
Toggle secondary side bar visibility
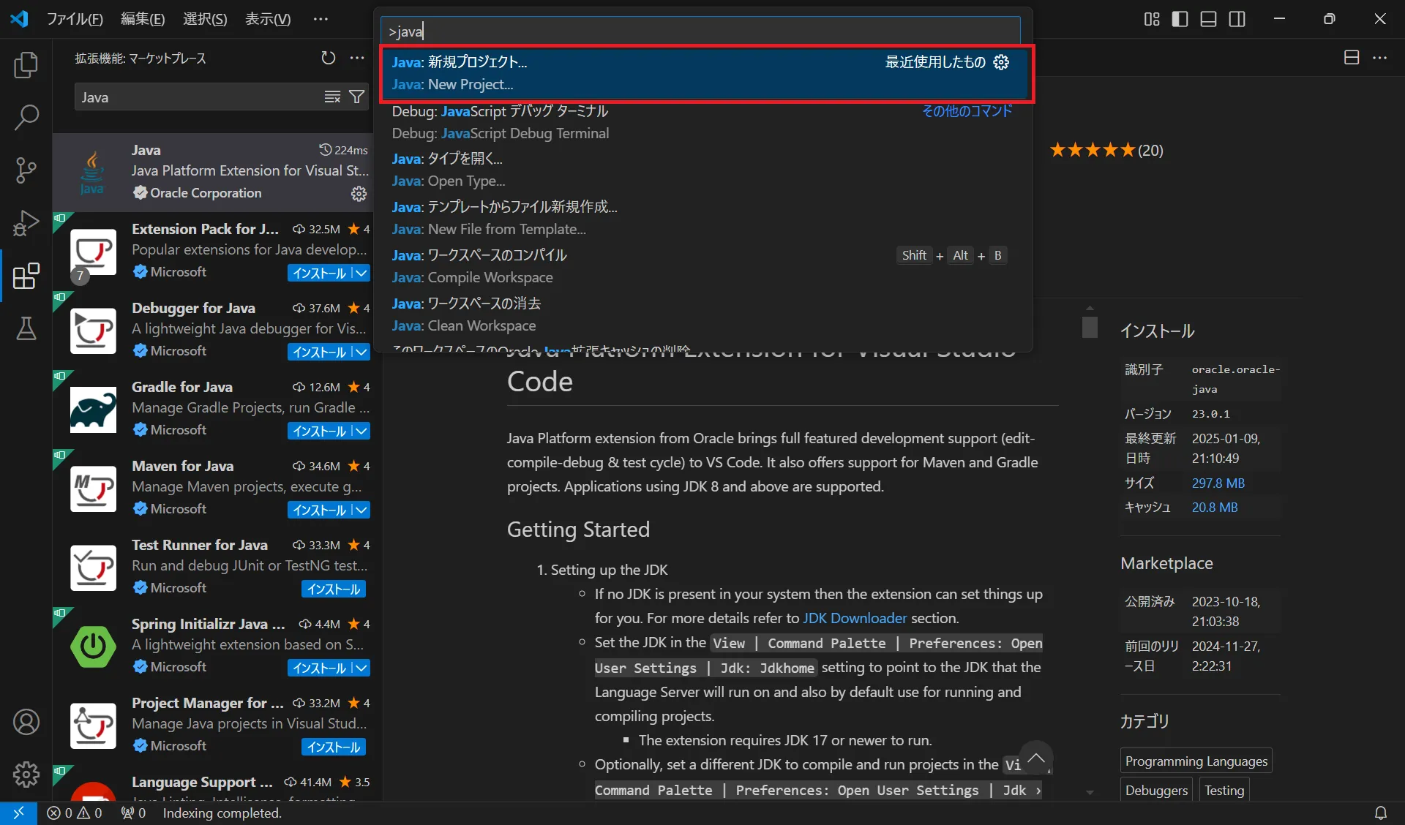(x=1237, y=19)
